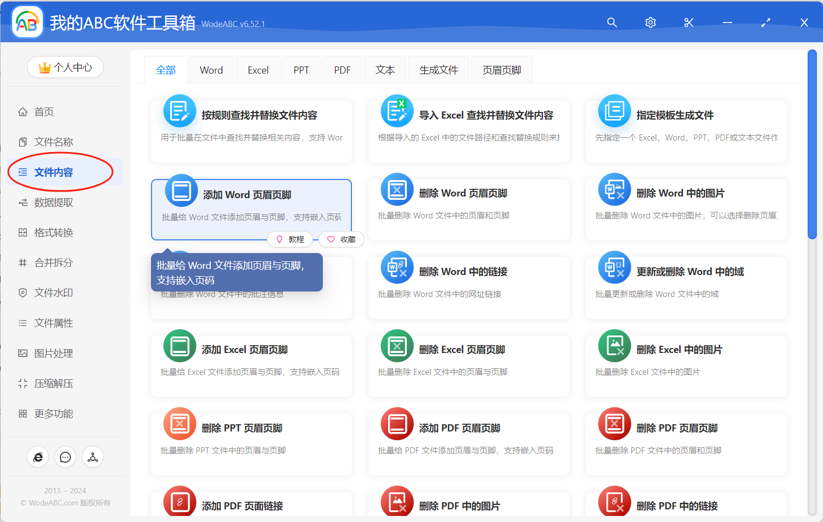Open the settings gear icon

(x=650, y=23)
